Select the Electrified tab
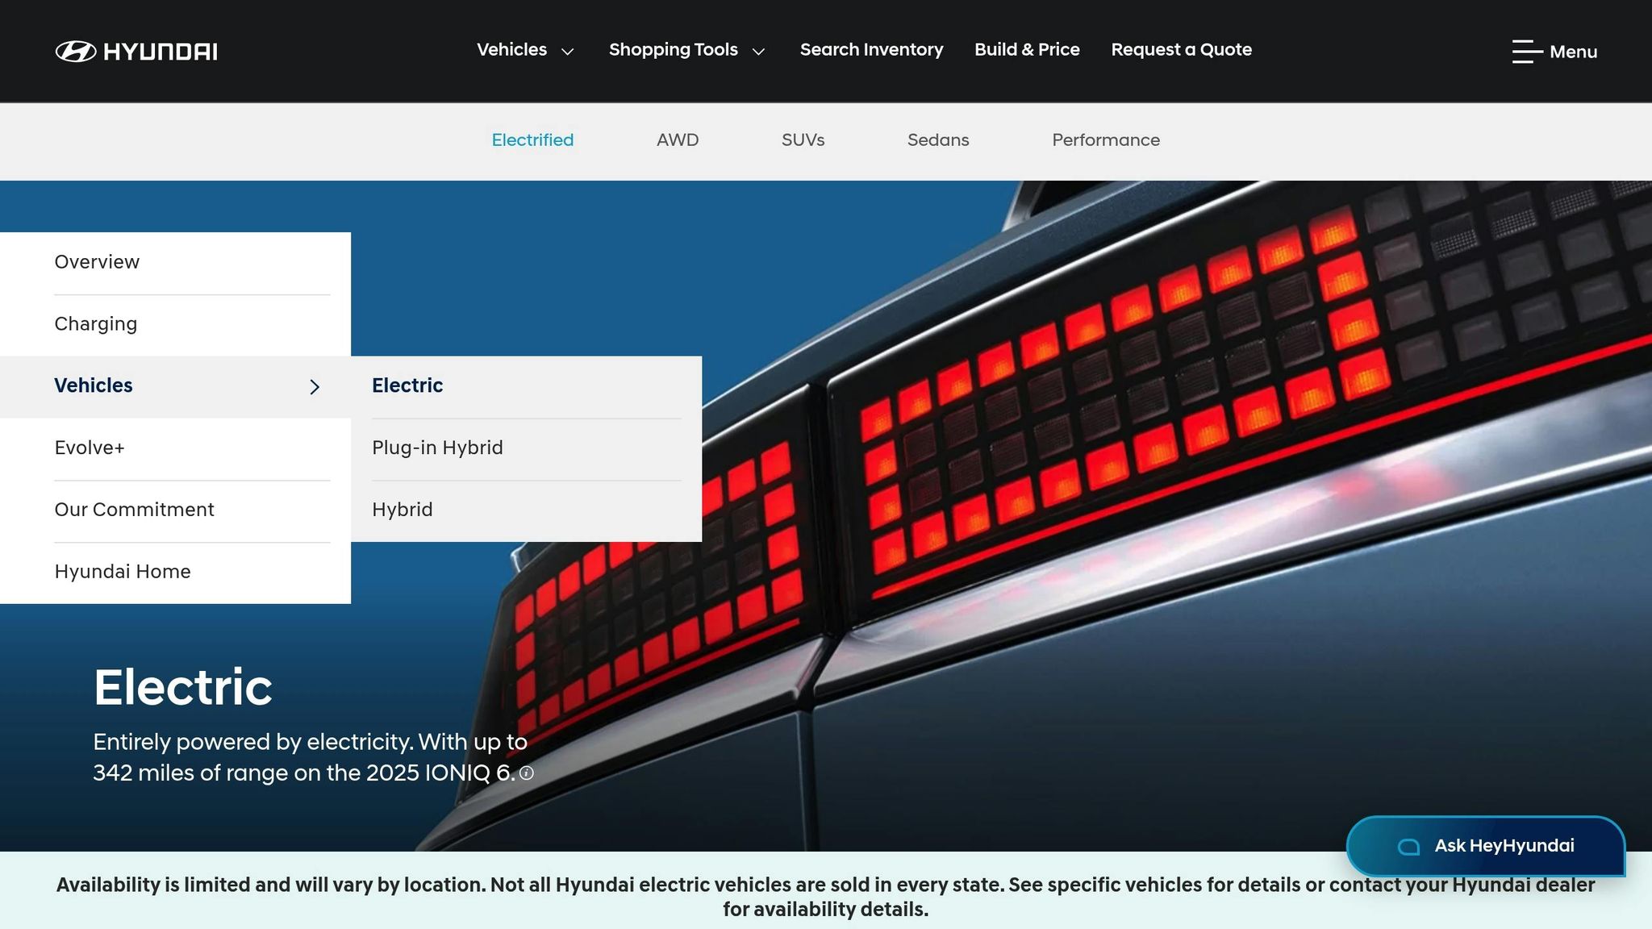 (532, 140)
